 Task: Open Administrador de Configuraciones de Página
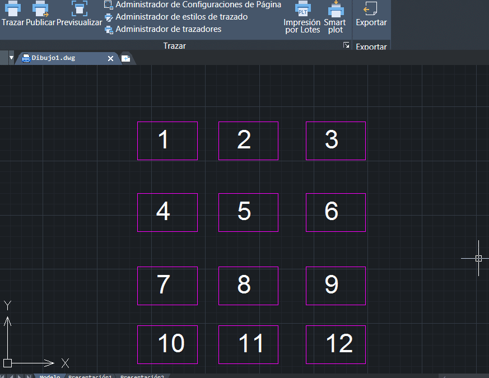coord(193,4)
